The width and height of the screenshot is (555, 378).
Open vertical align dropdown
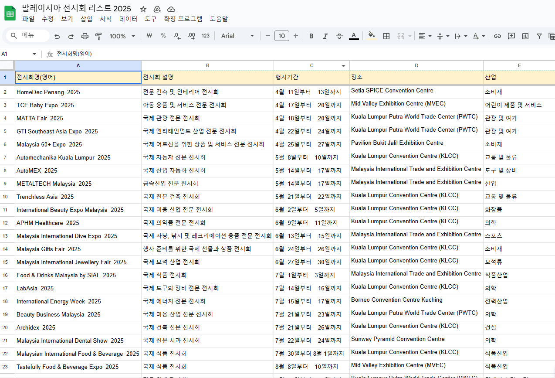(443, 36)
